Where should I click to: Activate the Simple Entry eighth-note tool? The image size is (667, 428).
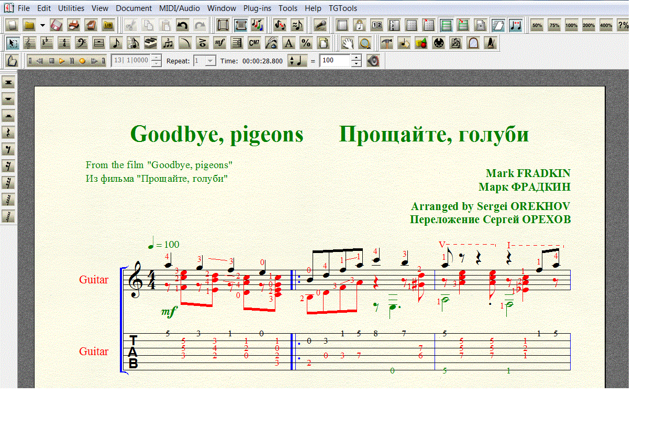[116, 42]
